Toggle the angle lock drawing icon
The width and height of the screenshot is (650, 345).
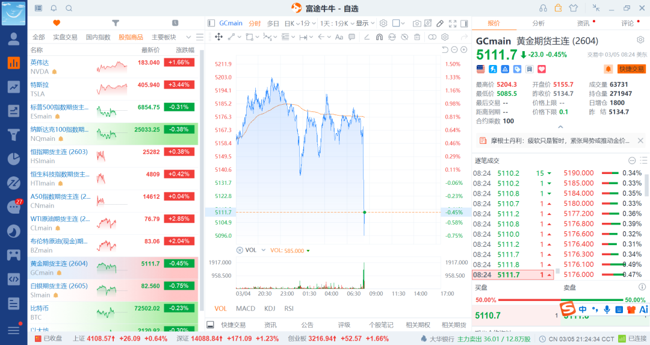367,37
